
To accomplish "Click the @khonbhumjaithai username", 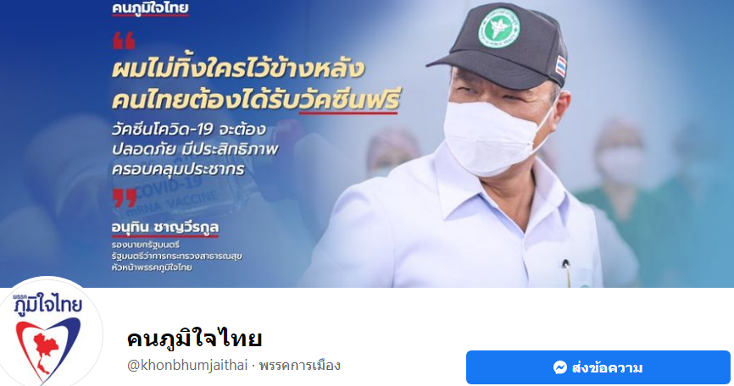I will point(187,365).
